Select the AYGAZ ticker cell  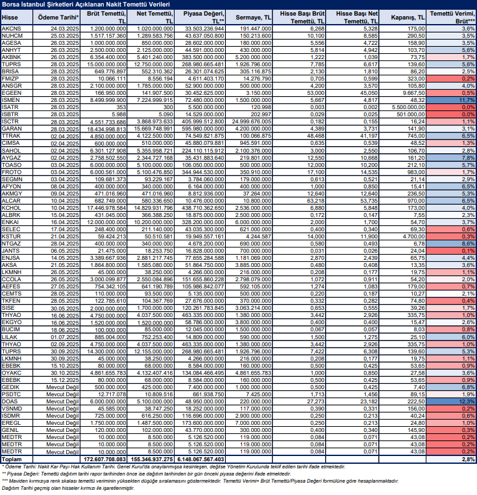coord(17,158)
